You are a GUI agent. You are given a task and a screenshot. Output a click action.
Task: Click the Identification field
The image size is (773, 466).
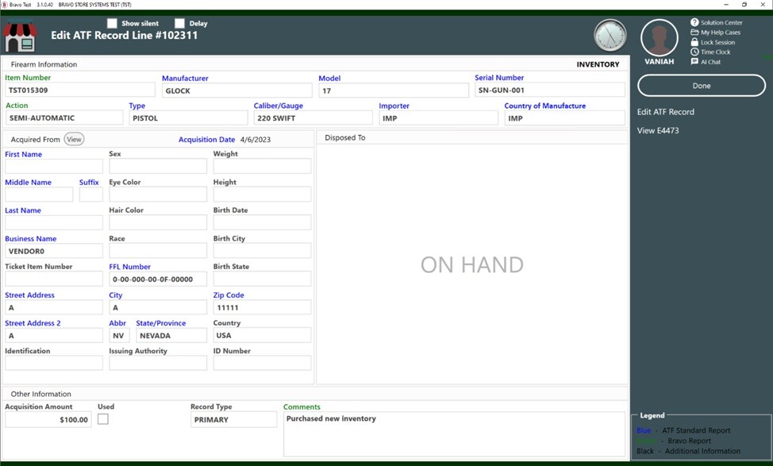(x=54, y=363)
